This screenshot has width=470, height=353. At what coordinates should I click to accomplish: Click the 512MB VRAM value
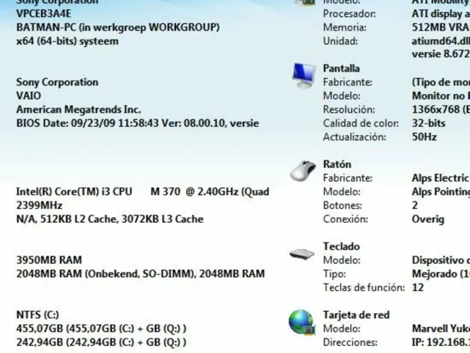point(440,27)
